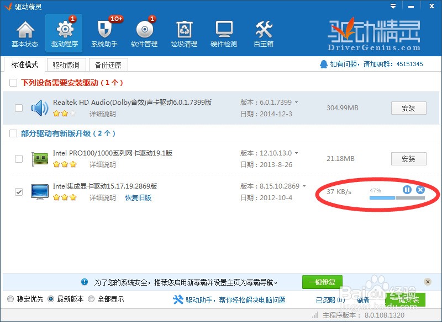Open the 硬件检测 monitor section
442x322 pixels.
[224, 34]
